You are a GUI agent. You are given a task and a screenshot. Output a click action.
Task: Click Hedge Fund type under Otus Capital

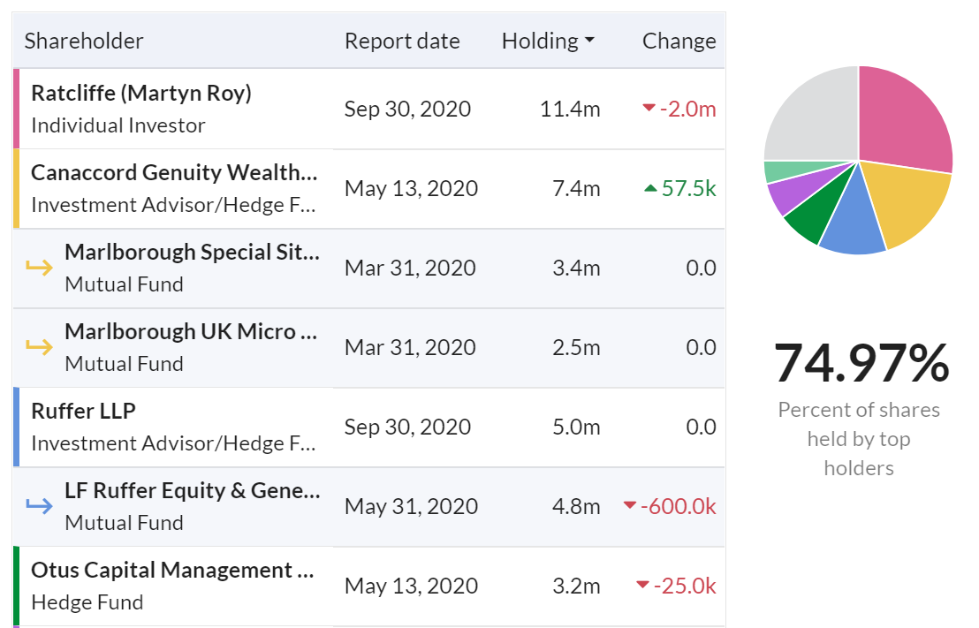click(x=87, y=602)
